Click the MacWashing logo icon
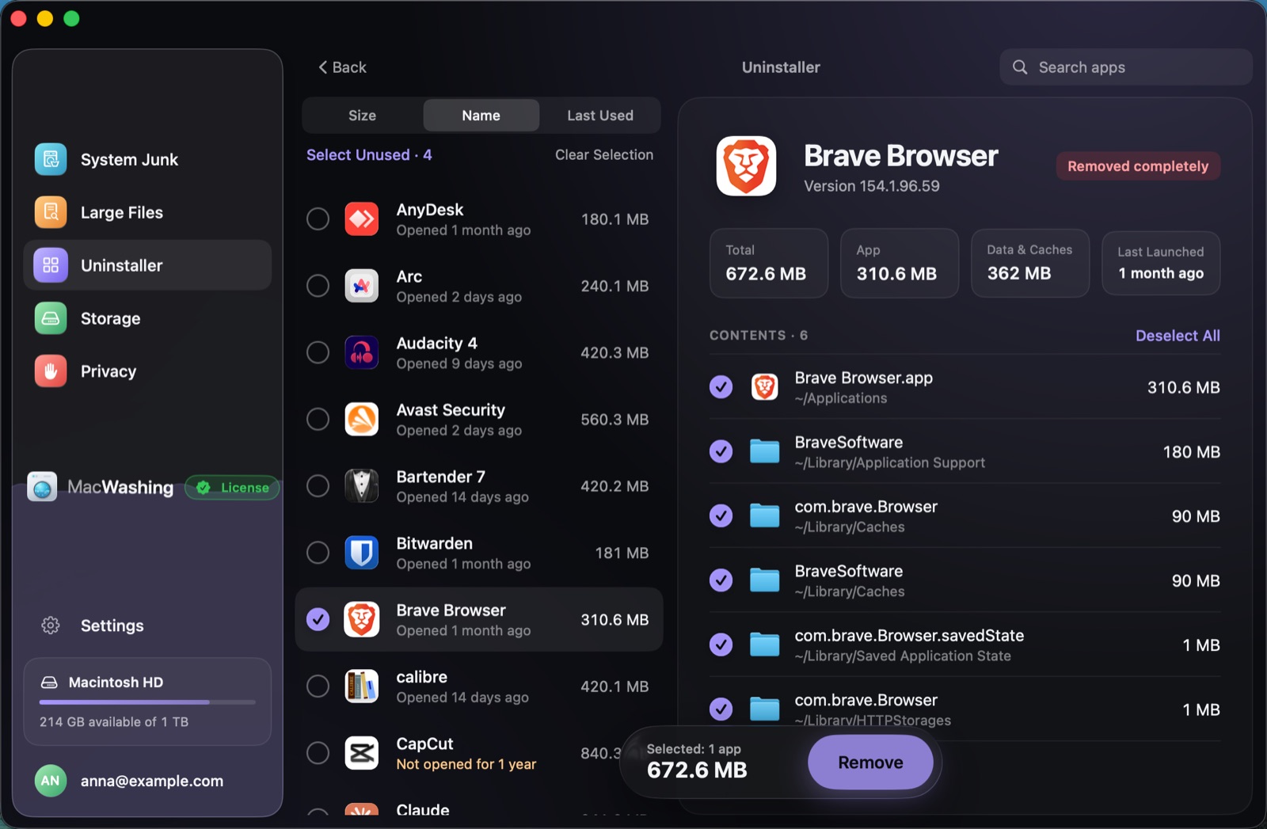The width and height of the screenshot is (1267, 829). pyautogui.click(x=42, y=487)
